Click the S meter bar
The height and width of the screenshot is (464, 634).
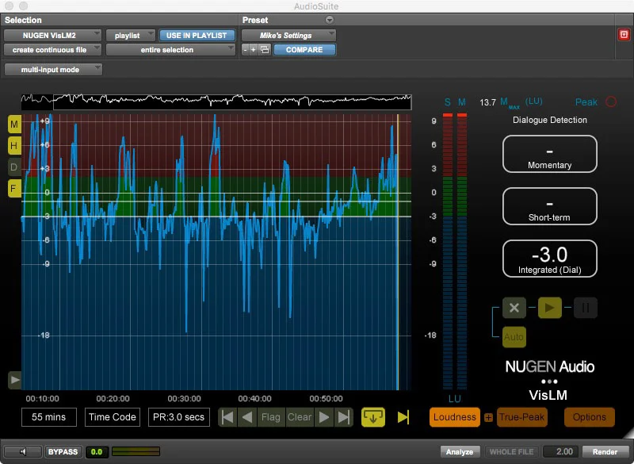pyautogui.click(x=448, y=251)
